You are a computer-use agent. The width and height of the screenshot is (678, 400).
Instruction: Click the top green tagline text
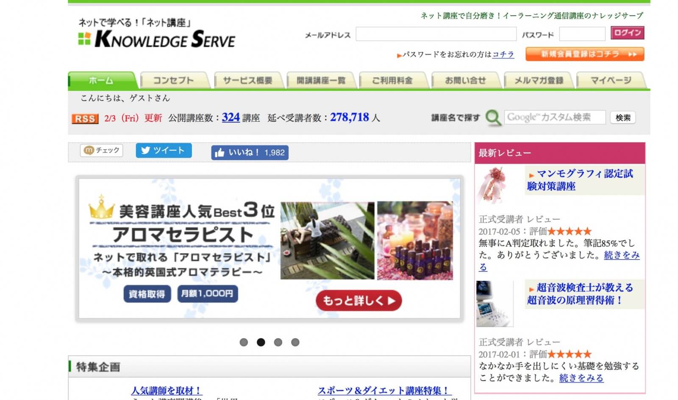tap(531, 16)
